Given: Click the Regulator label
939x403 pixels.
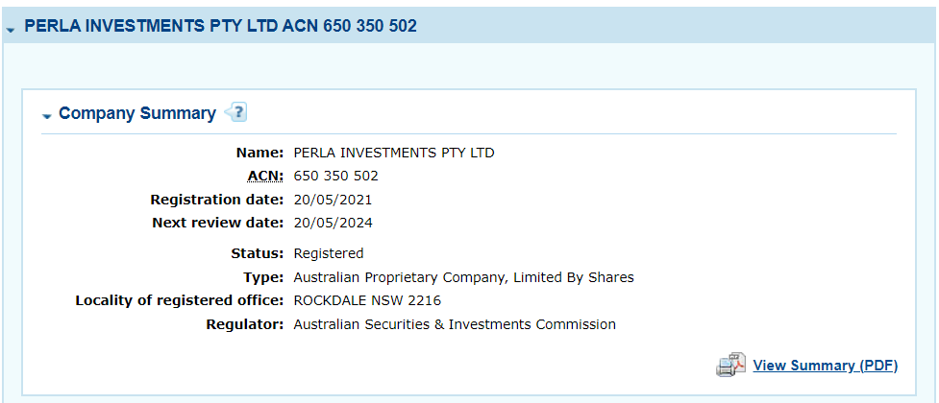Looking at the screenshot, I should 244,324.
